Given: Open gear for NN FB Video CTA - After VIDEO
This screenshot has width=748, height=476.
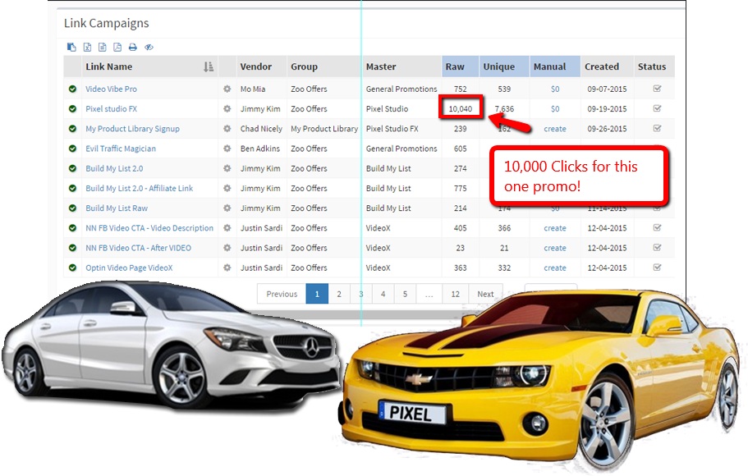Looking at the screenshot, I should (227, 248).
